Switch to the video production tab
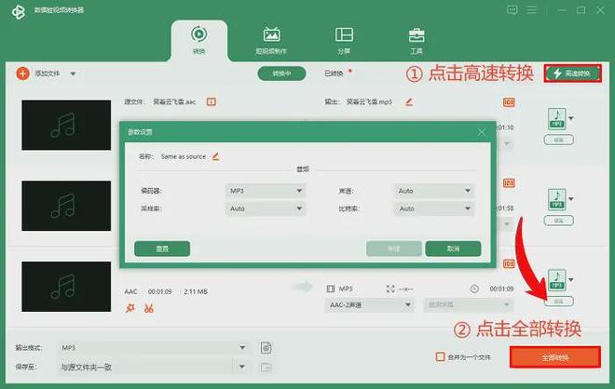The width and height of the screenshot is (615, 389). [x=271, y=40]
